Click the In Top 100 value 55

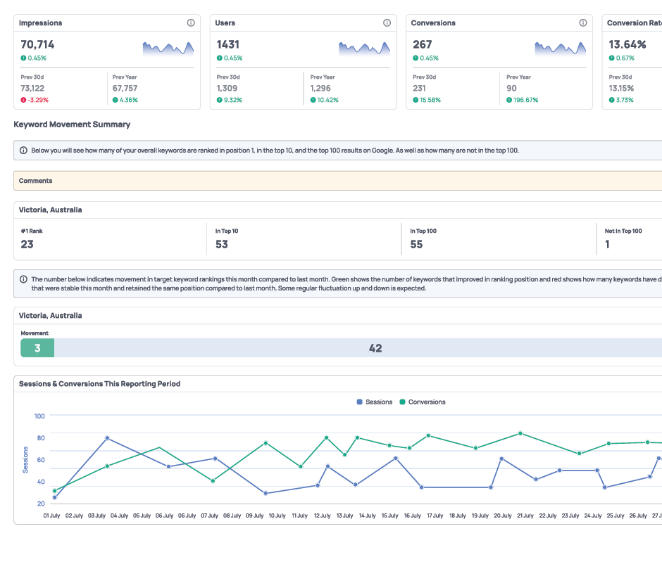[x=416, y=245]
